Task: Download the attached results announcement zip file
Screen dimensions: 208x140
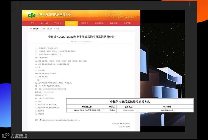Action: click(x=60, y=120)
